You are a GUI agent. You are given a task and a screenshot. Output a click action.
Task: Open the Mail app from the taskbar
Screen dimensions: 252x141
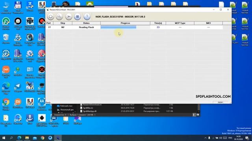pyautogui.click(x=35, y=138)
